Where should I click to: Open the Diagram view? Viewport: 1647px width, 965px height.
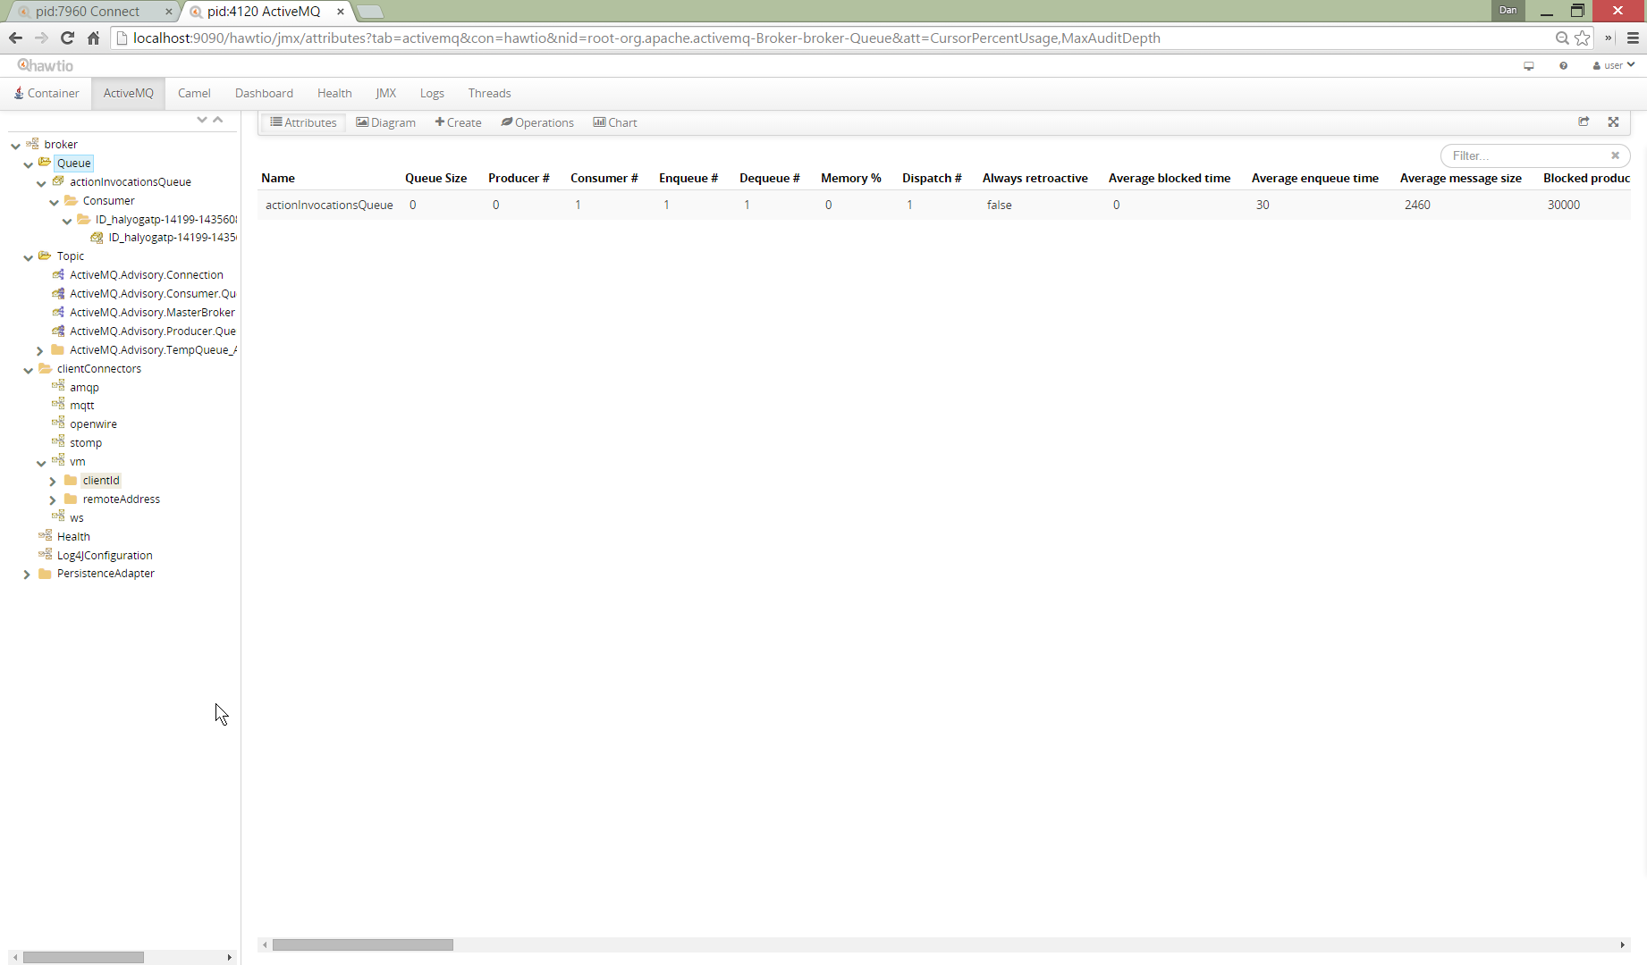(x=385, y=122)
